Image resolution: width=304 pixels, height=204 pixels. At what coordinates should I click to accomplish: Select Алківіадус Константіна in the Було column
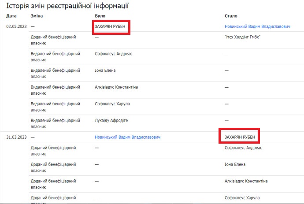pos(116,87)
